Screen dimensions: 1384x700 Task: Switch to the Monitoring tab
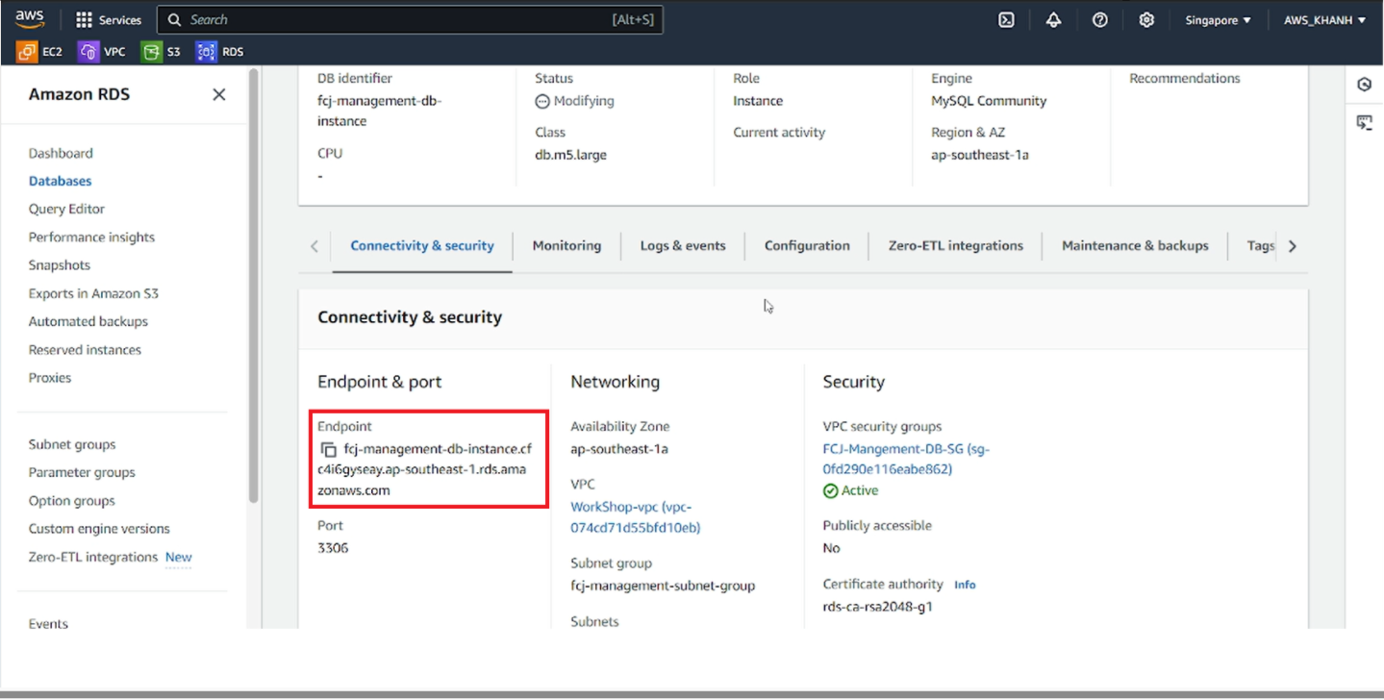566,246
